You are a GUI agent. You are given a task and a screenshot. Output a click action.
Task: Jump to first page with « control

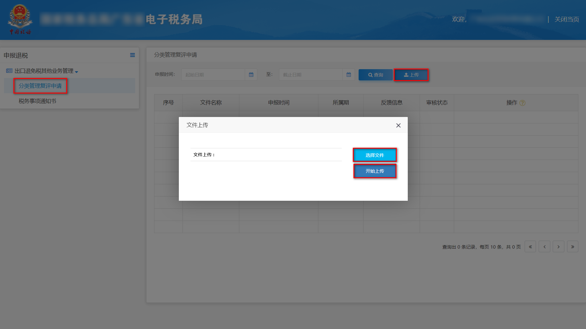(530, 246)
